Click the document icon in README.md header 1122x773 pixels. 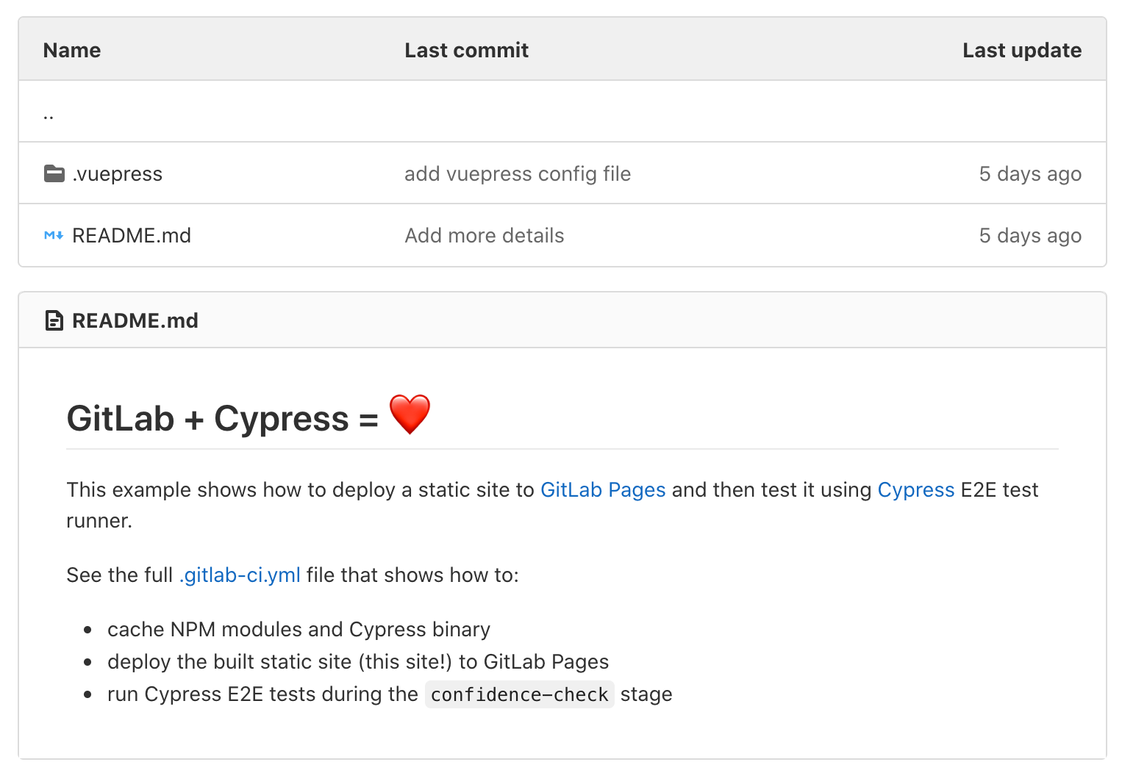(54, 321)
